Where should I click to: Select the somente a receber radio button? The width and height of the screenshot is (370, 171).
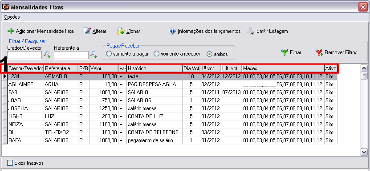[156, 54]
